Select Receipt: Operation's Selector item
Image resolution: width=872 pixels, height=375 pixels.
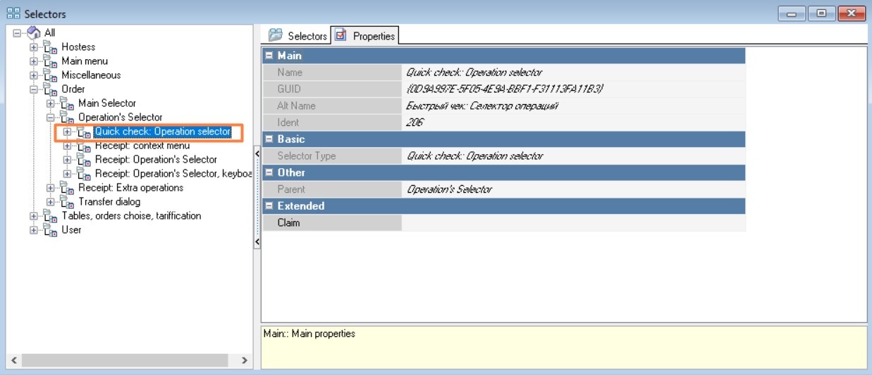[x=156, y=160]
